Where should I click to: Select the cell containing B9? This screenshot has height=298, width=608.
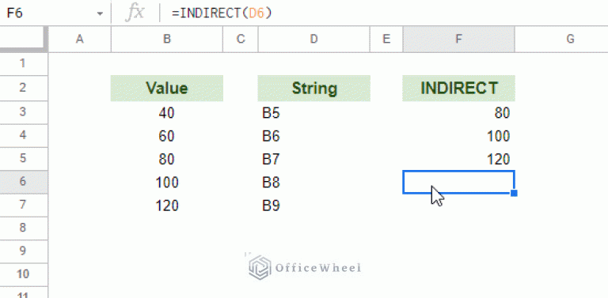point(313,206)
